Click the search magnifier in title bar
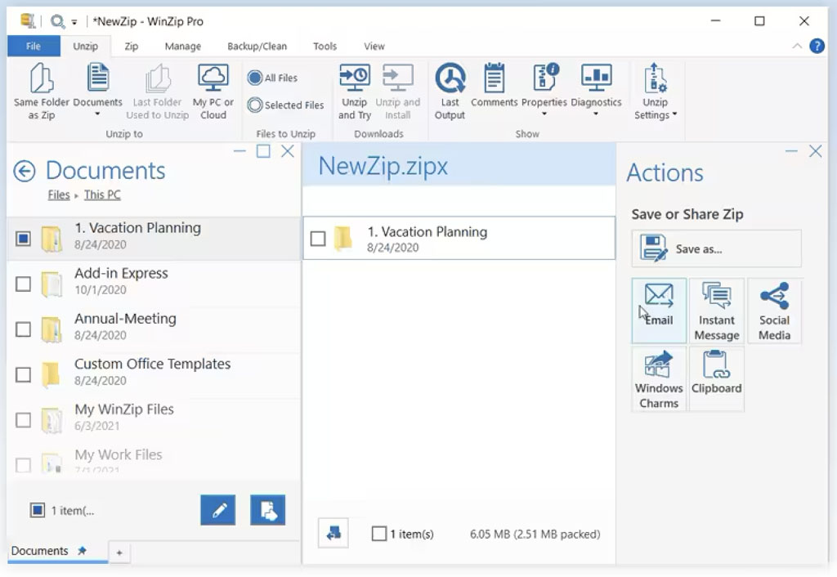Image resolution: width=837 pixels, height=577 pixels. coord(56,21)
